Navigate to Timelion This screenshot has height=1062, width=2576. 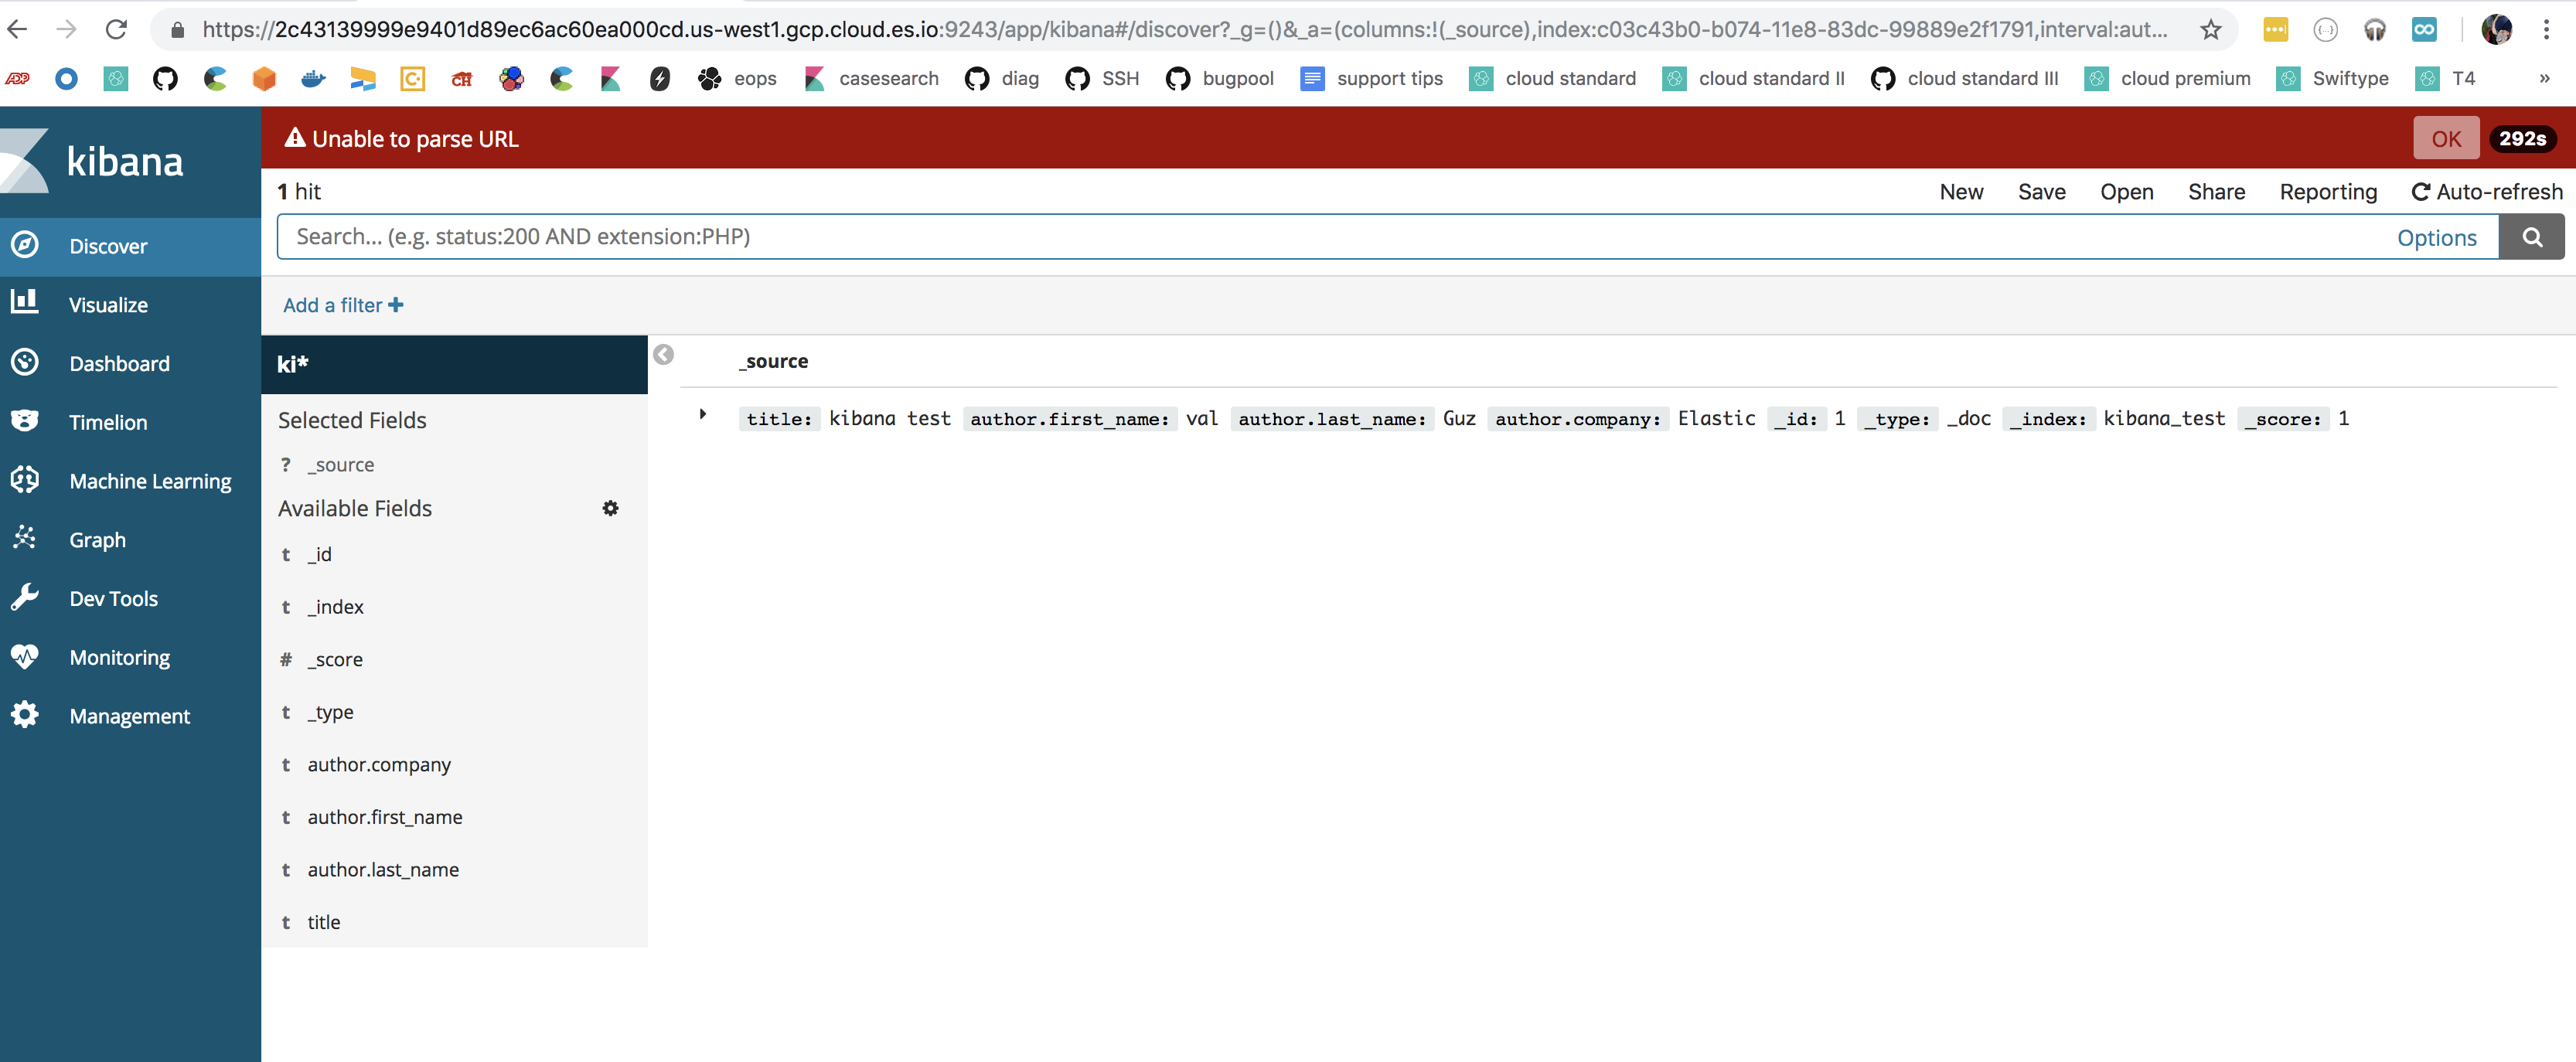coord(108,421)
